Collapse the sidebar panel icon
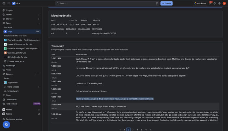This screenshot has height=131, width=228. point(4,3)
